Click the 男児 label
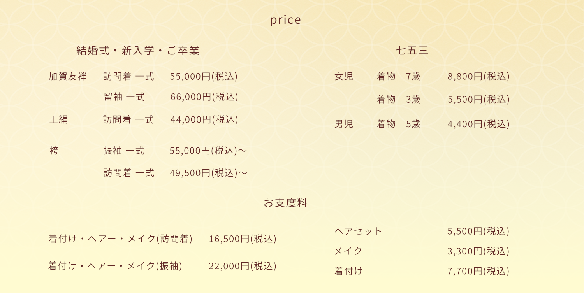Image resolution: width=584 pixels, height=293 pixels. pos(344,124)
